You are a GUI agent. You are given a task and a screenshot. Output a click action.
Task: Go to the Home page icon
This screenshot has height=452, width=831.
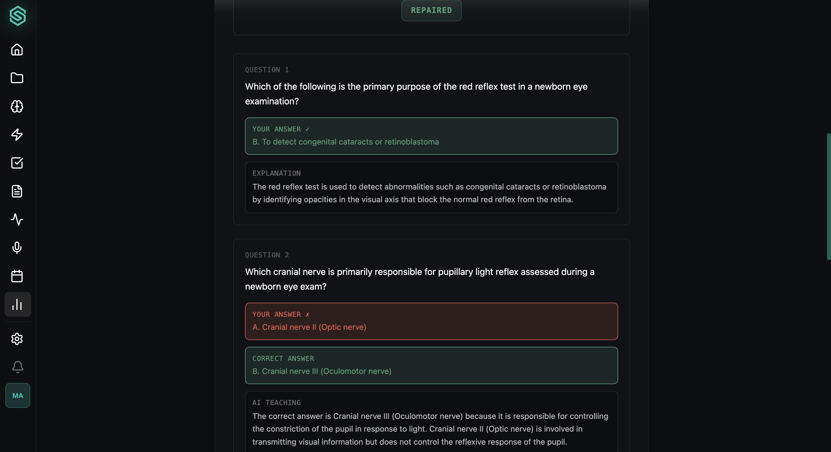17,50
